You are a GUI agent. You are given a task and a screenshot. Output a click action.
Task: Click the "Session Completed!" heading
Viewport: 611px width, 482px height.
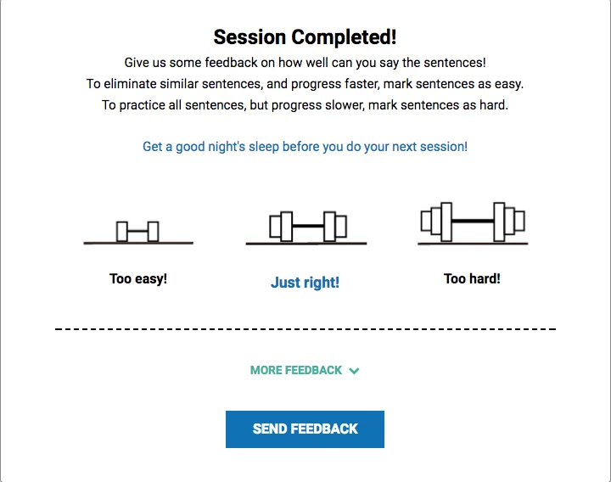[305, 37]
